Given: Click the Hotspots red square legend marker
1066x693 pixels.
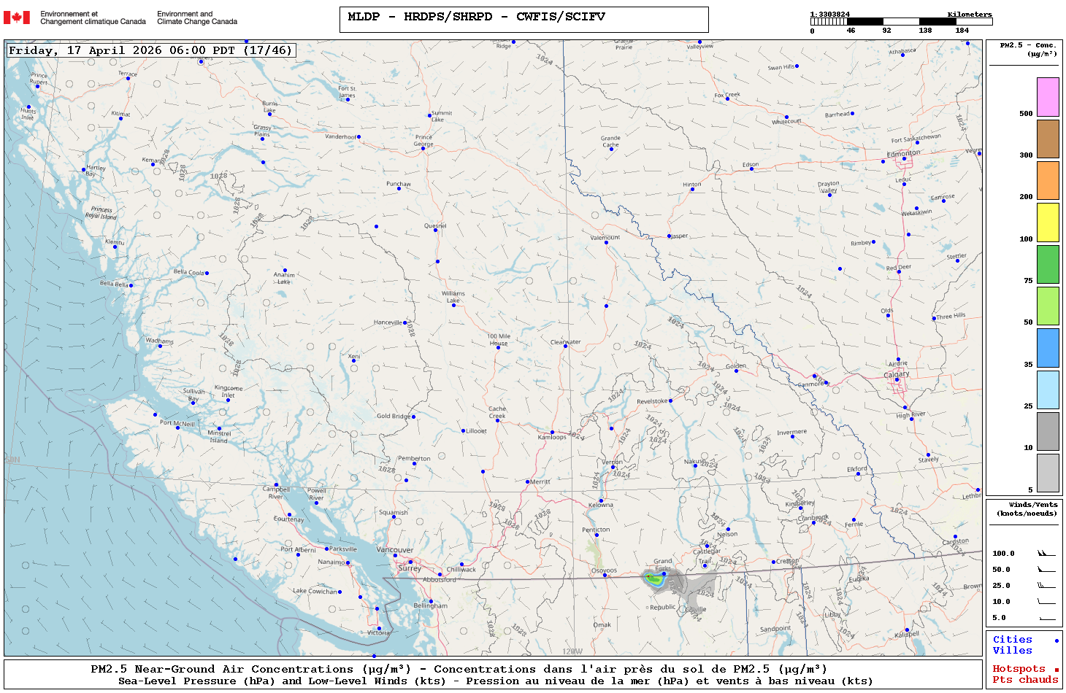Looking at the screenshot, I should [1057, 670].
